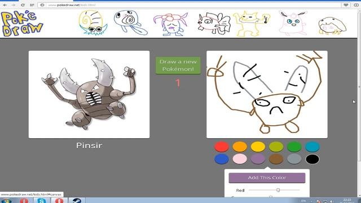Select the orange color swatch
This screenshot has height=203, width=361.
240,147
